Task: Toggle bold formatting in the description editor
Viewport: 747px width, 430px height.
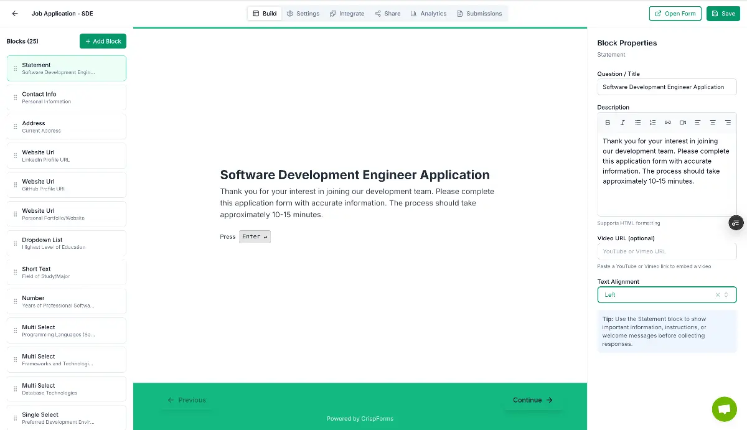Action: [x=608, y=123]
